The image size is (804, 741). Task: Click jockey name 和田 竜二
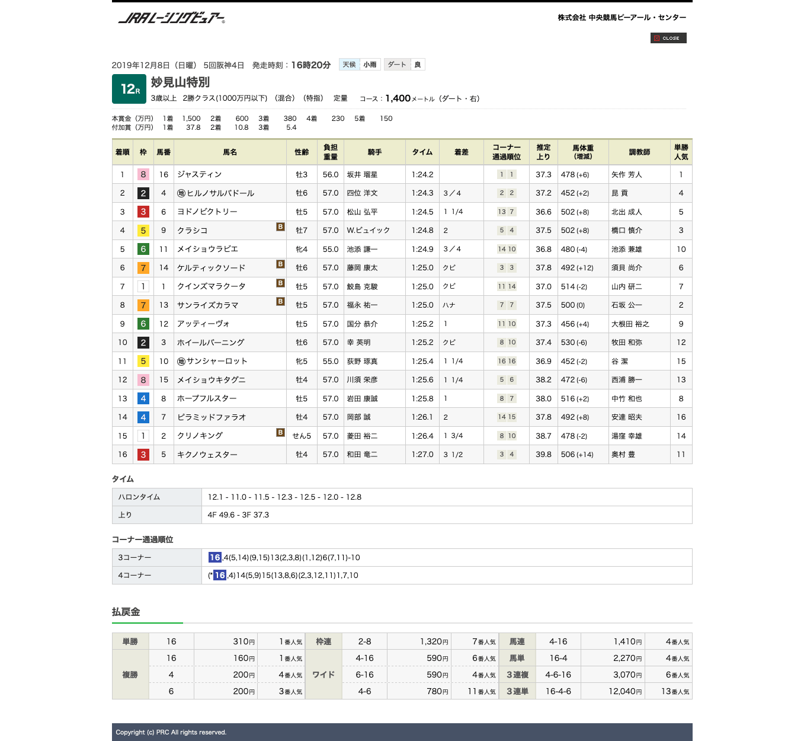point(362,455)
